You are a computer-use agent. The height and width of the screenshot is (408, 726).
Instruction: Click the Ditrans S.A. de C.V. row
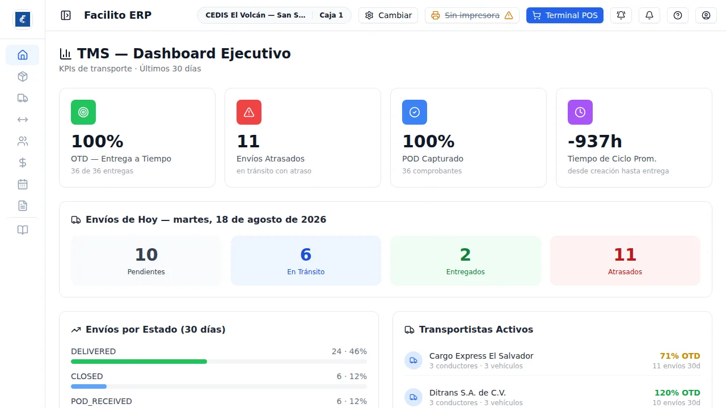pos(552,397)
